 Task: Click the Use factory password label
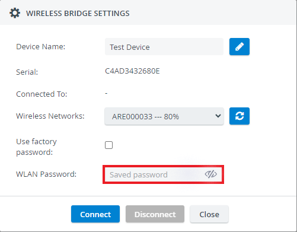pyautogui.click(x=36, y=147)
